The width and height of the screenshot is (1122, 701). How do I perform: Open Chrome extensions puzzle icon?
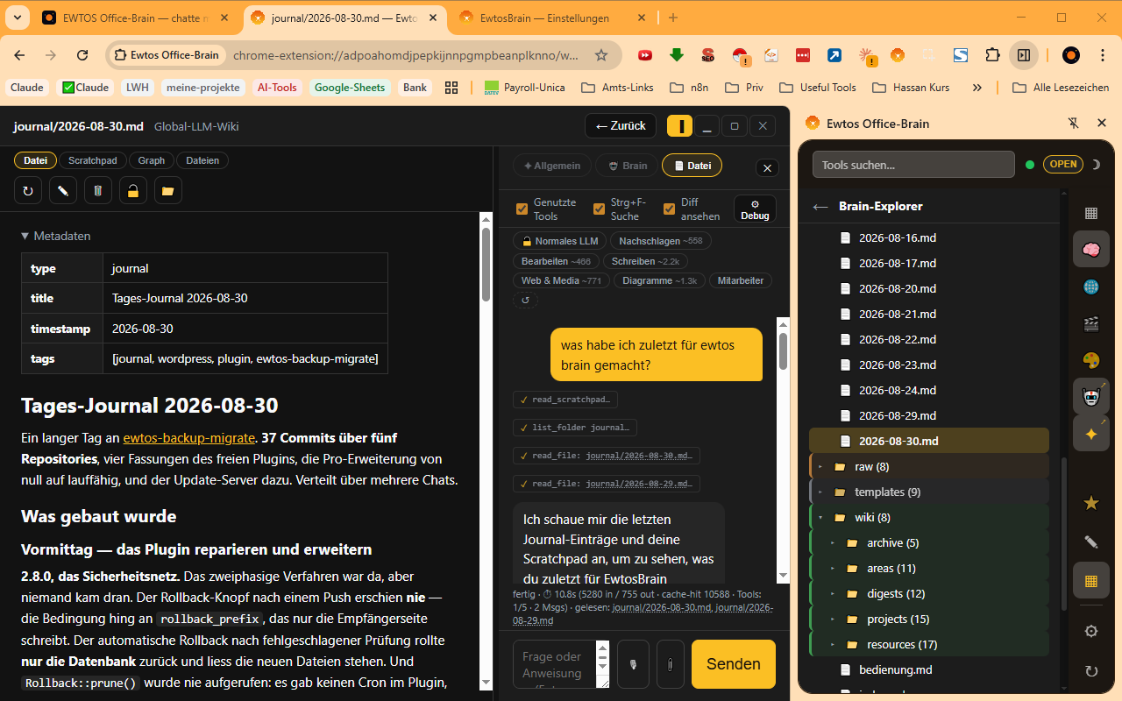point(992,55)
